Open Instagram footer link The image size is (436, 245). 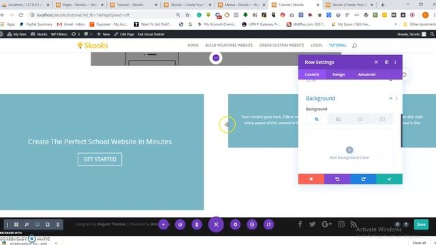(341, 224)
